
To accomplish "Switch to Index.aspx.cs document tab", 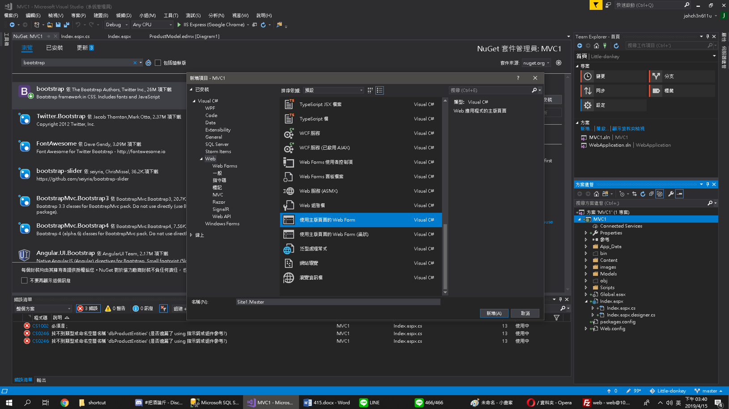I will (x=75, y=36).
